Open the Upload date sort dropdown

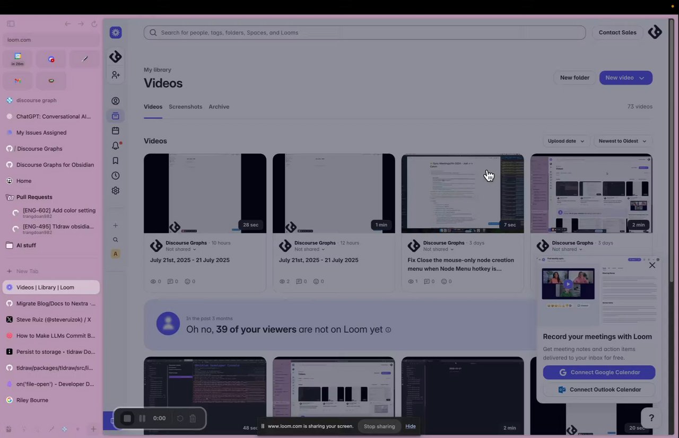566,141
